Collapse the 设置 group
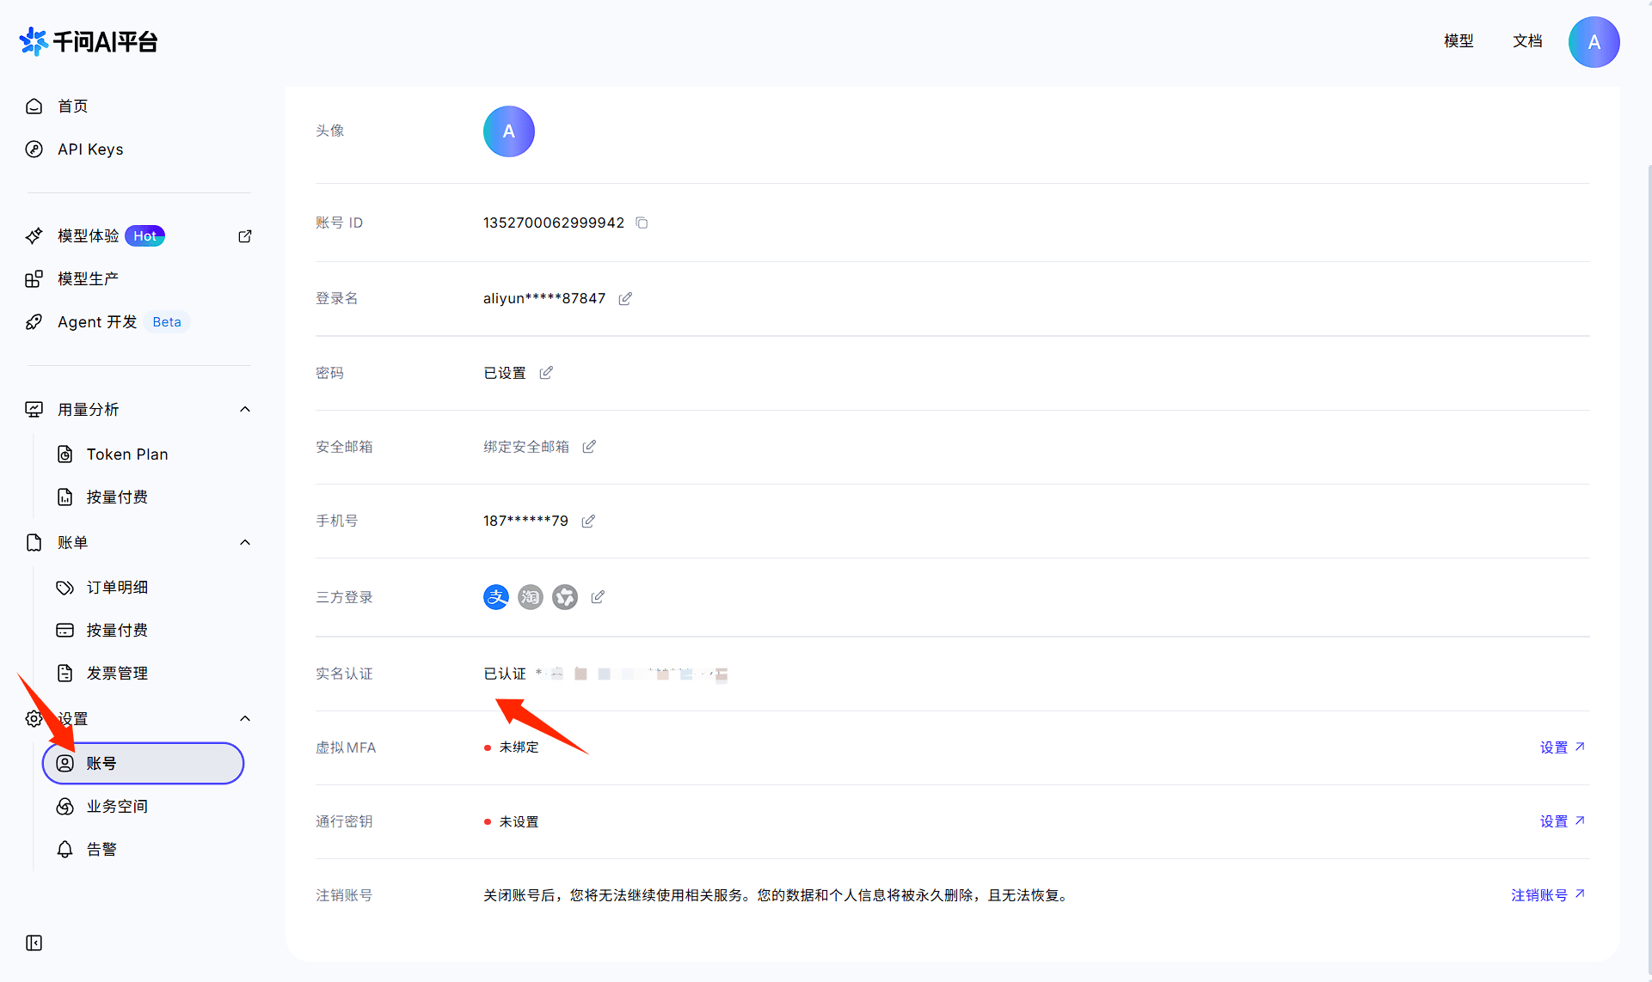 (245, 719)
